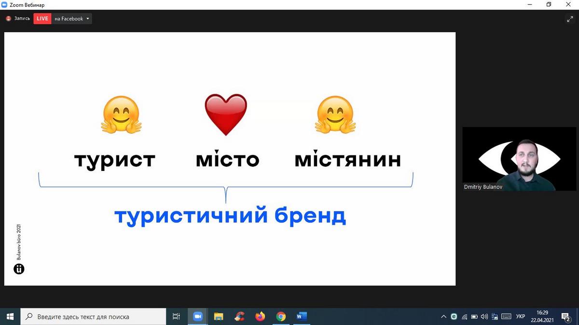Select Dmitriy Bulanov's video thumbnail

[x=519, y=159]
